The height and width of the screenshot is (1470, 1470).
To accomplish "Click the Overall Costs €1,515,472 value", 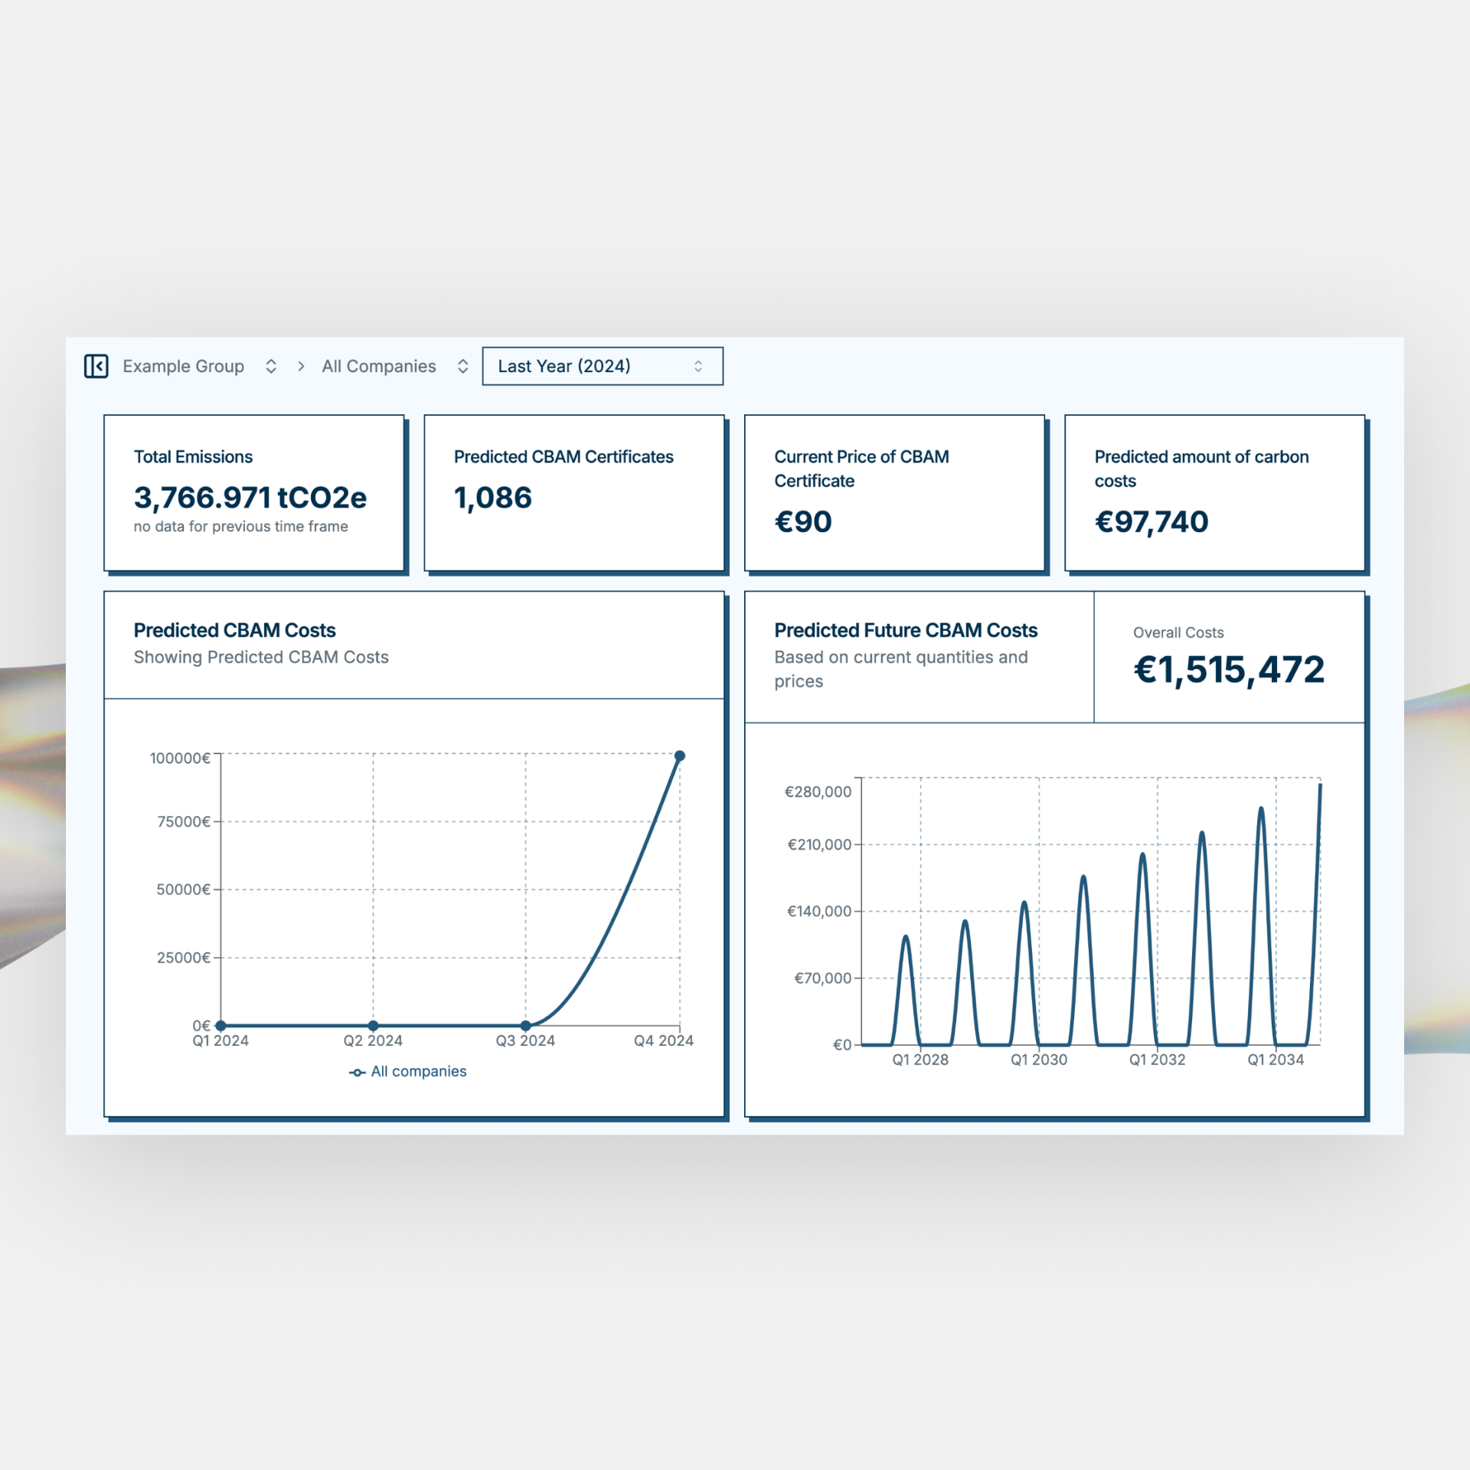I will 1228,669.
